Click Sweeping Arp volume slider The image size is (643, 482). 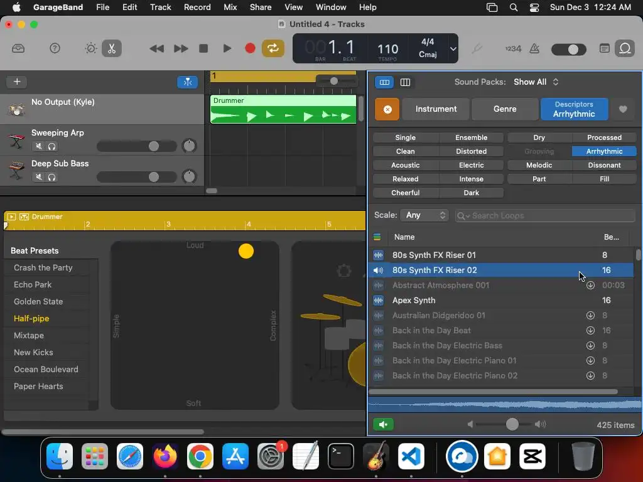tap(136, 146)
